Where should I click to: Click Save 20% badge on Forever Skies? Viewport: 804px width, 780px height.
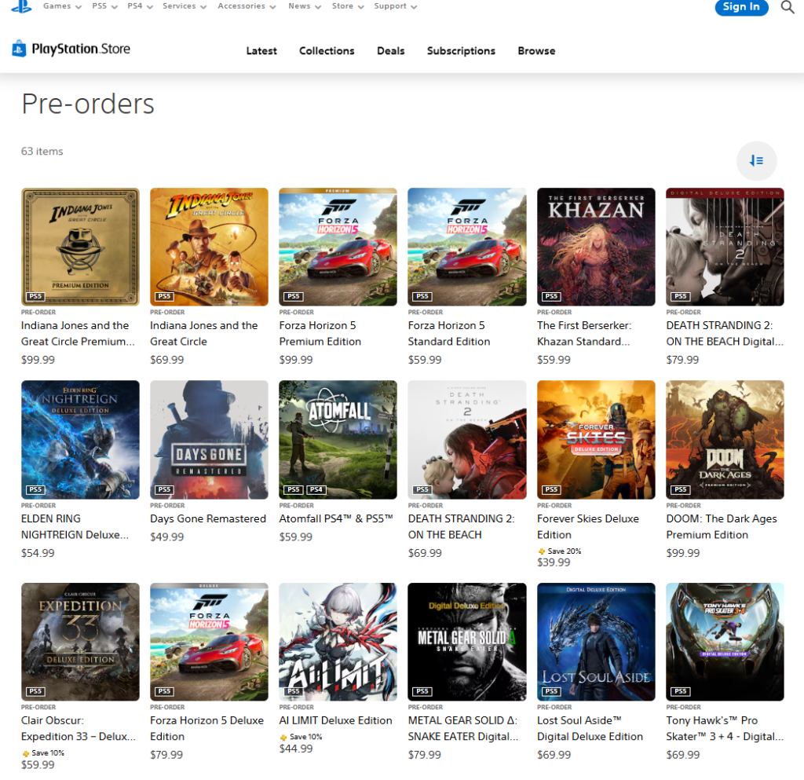tap(559, 551)
